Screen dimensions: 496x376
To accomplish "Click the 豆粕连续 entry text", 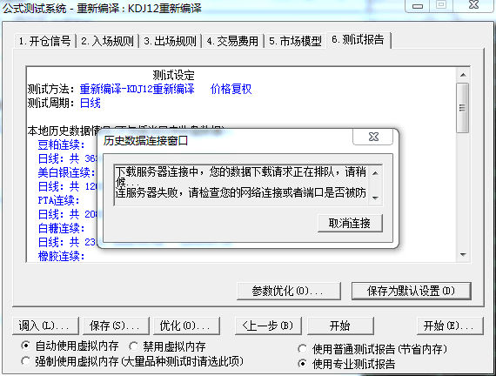I will coord(62,145).
